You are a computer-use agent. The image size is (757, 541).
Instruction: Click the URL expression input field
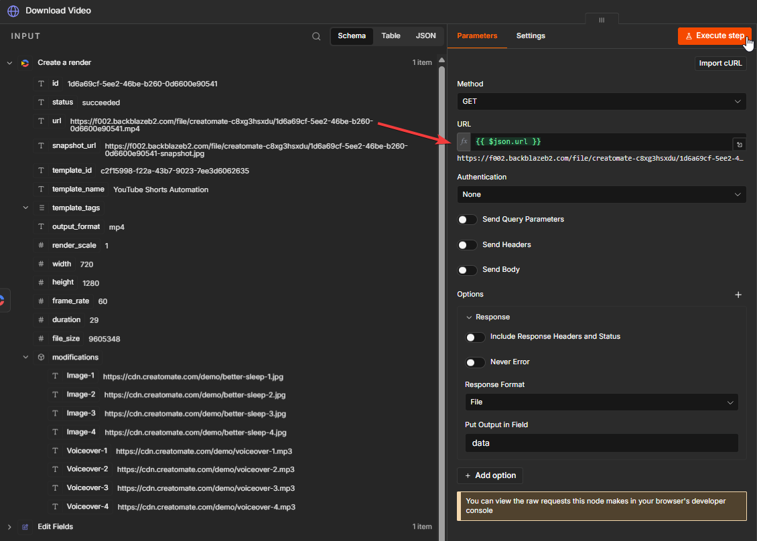pos(601,141)
